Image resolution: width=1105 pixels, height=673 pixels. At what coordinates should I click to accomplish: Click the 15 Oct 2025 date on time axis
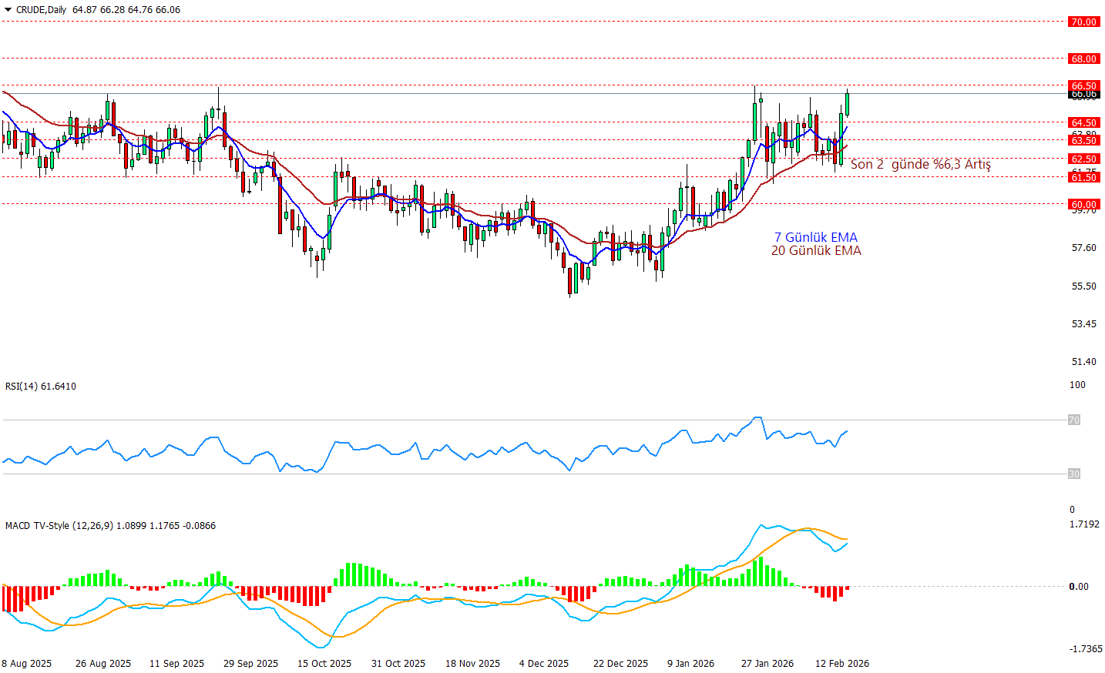point(324,664)
